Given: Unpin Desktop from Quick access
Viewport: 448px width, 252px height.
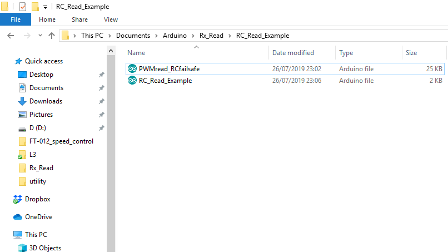Looking at the screenshot, I should [101, 75].
